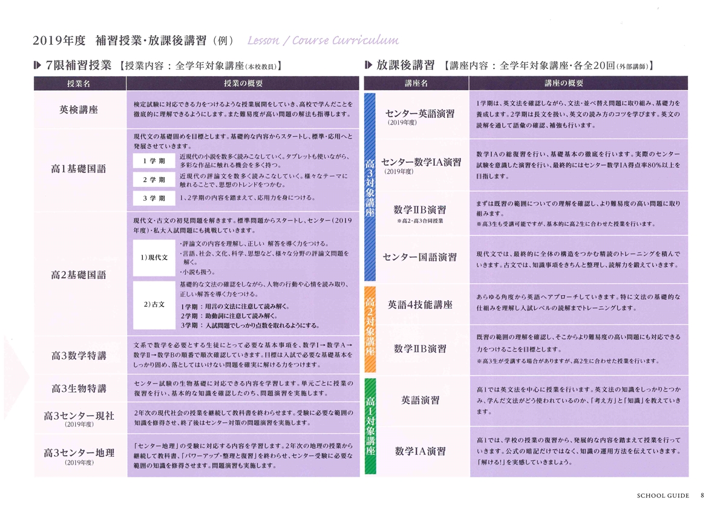Select the "数学IA演習" course name
Viewport: 726px width, 513px height.
point(420,451)
